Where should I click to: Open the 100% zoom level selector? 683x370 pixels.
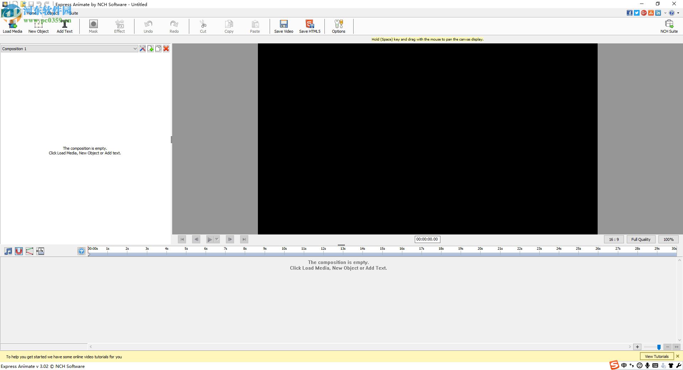pos(668,239)
